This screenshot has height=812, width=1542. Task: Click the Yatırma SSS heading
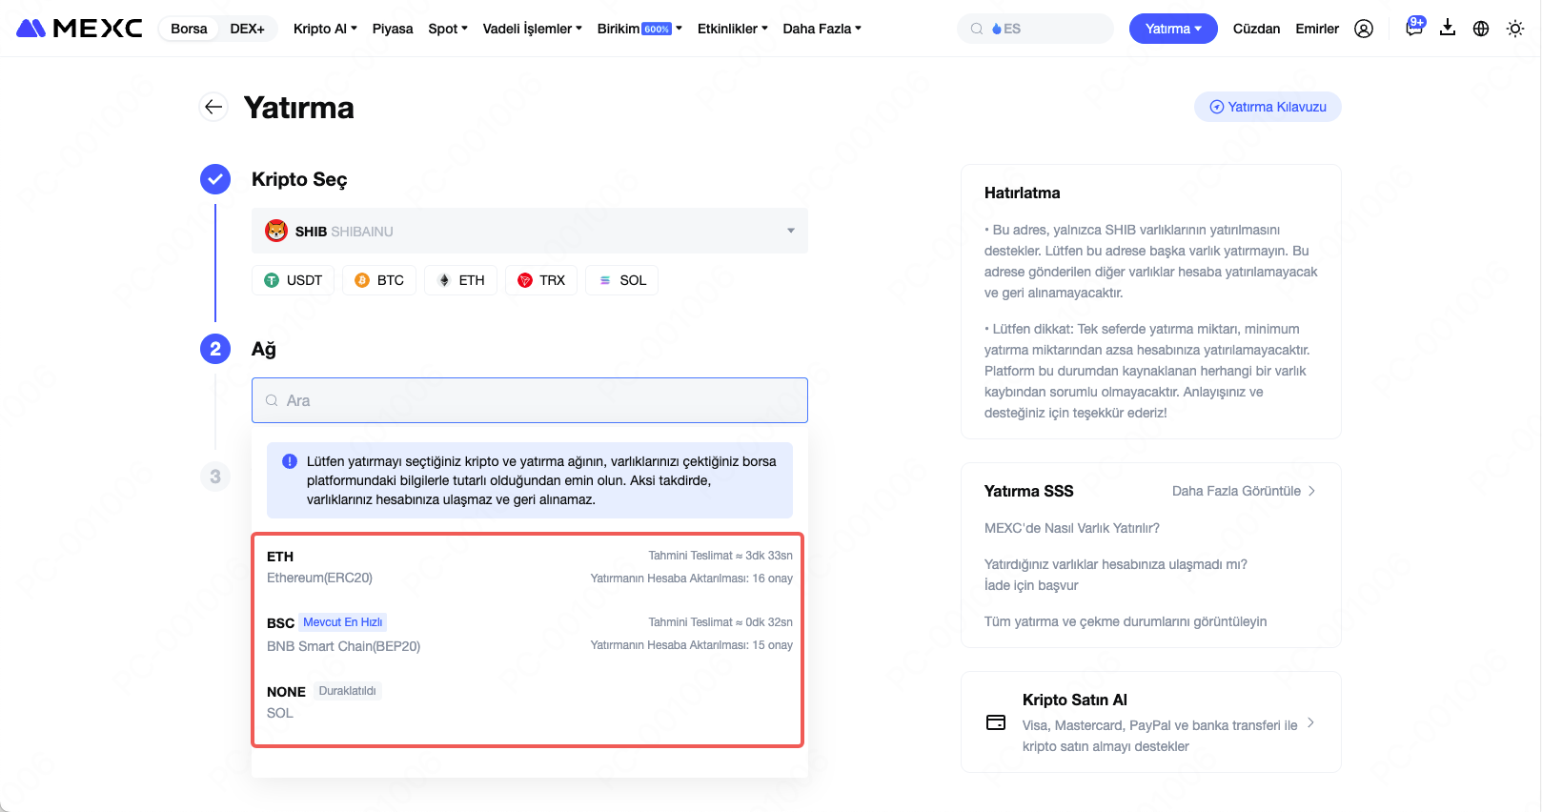[1028, 491]
